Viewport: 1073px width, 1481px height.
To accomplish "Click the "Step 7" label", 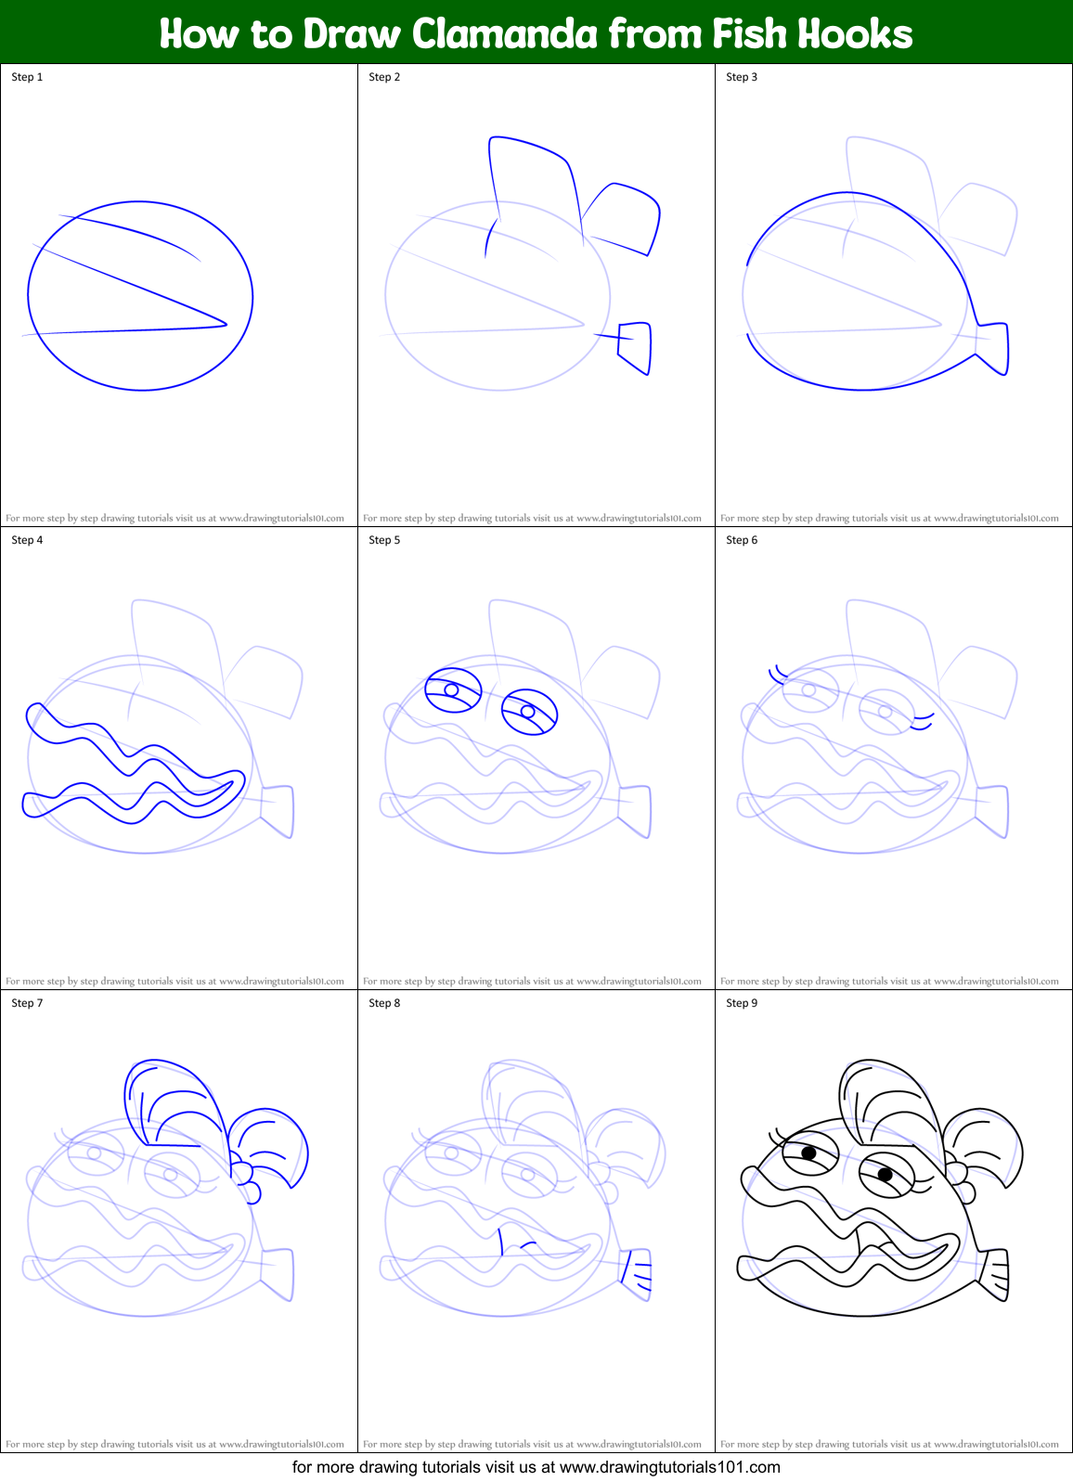I will [x=27, y=1003].
